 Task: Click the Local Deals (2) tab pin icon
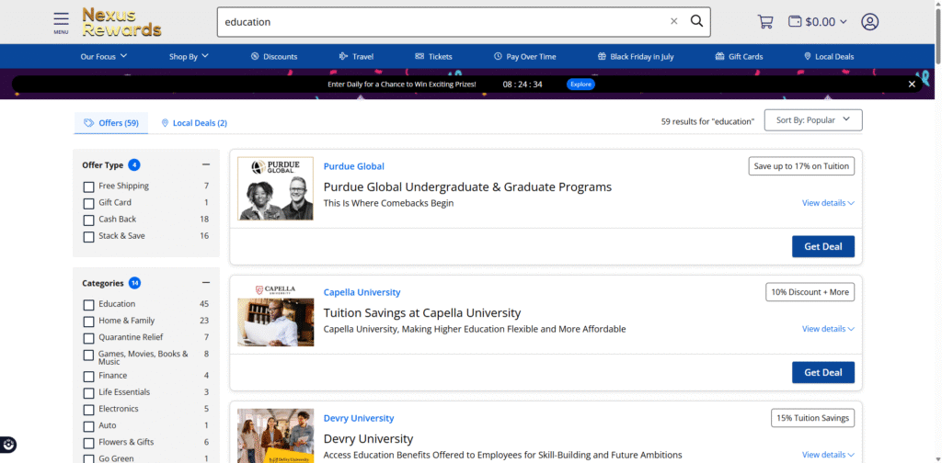click(x=165, y=123)
